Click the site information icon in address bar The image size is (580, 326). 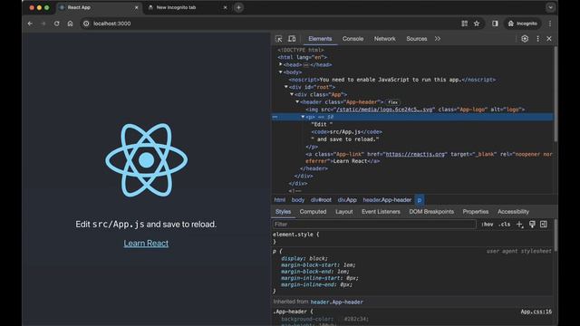pyautogui.click(x=86, y=24)
